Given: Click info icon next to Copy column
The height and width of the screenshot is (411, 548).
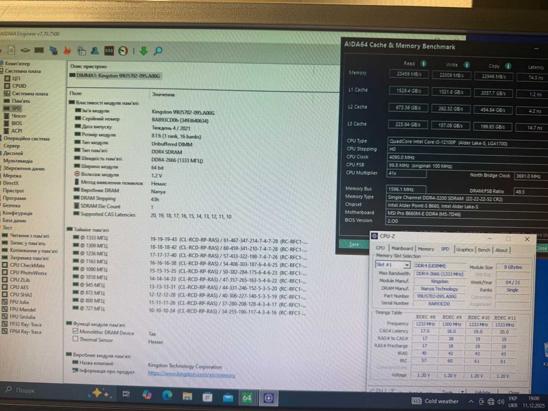Looking at the screenshot, I should [508, 66].
